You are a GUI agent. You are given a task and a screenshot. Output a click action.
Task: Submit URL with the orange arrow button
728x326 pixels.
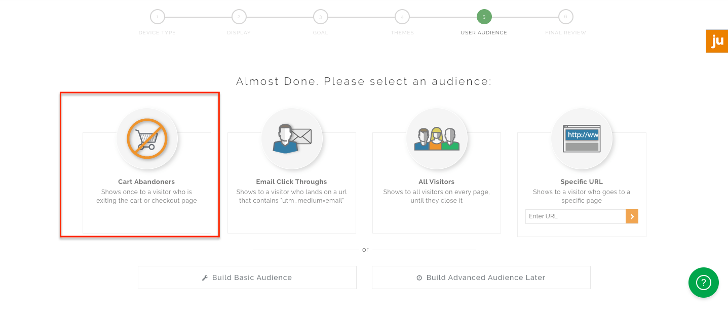coord(632,216)
